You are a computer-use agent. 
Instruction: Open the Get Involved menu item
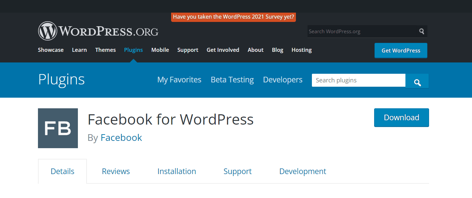point(223,50)
